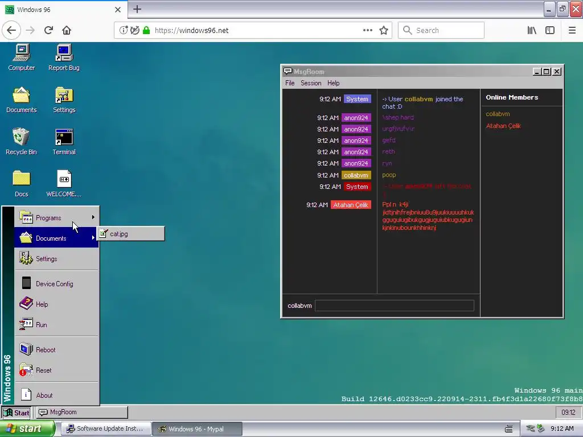Select MsgRoom in Windows 96 taskbar
This screenshot has height=437, width=583.
(x=82, y=412)
